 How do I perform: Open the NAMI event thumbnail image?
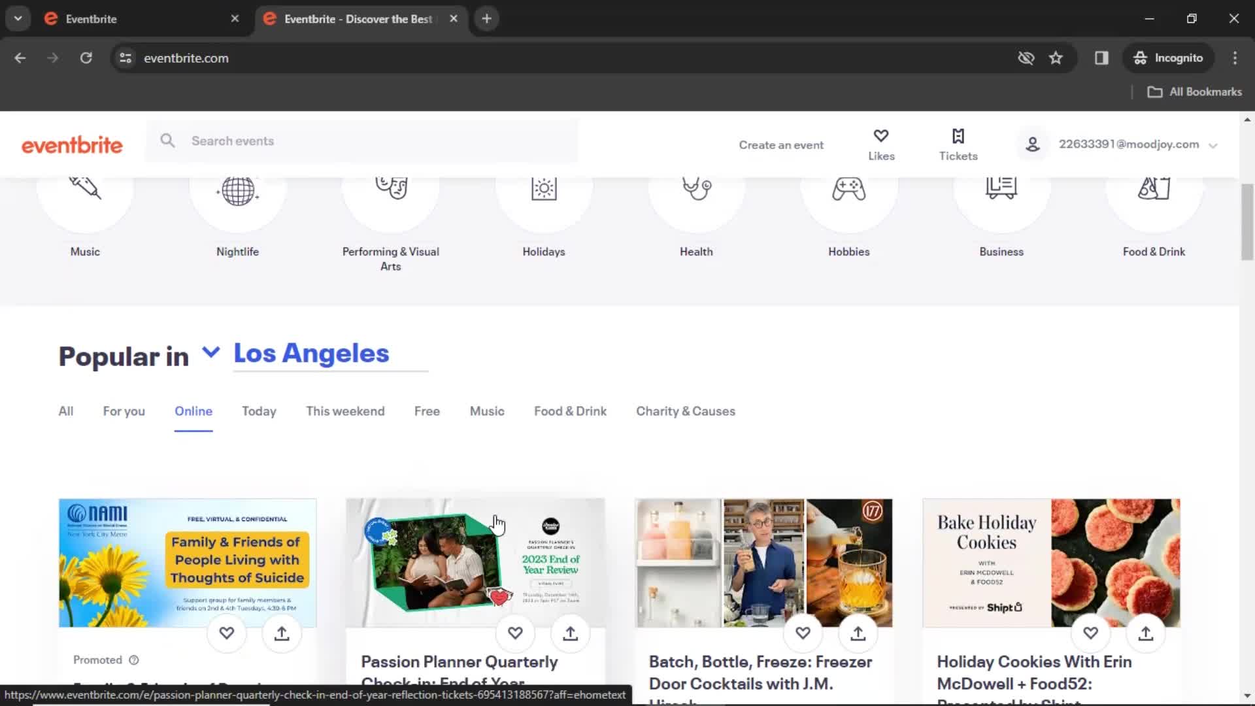pos(188,563)
